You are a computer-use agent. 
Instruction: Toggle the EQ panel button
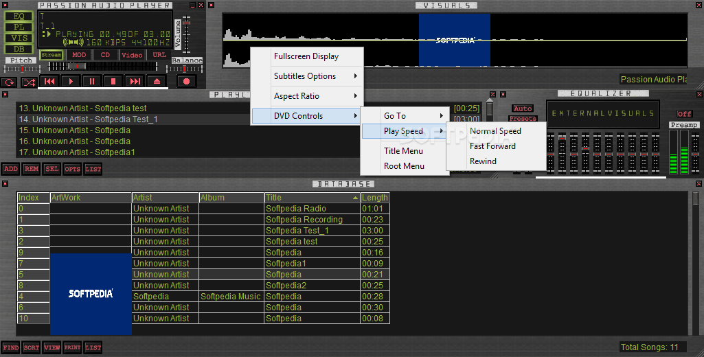[19, 16]
